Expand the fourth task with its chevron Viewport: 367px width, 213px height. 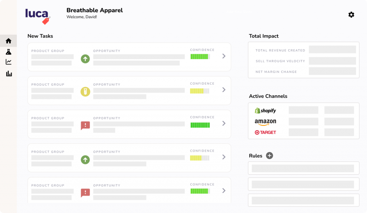click(224, 157)
